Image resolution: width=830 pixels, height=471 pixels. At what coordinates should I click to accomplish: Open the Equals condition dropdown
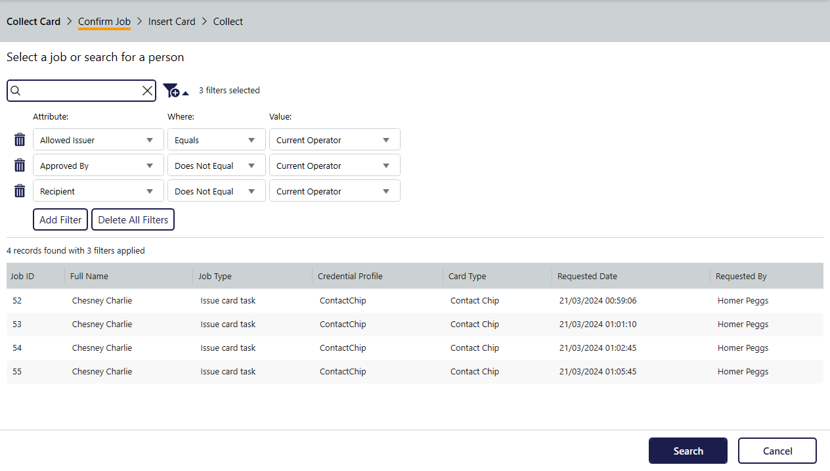(x=217, y=140)
